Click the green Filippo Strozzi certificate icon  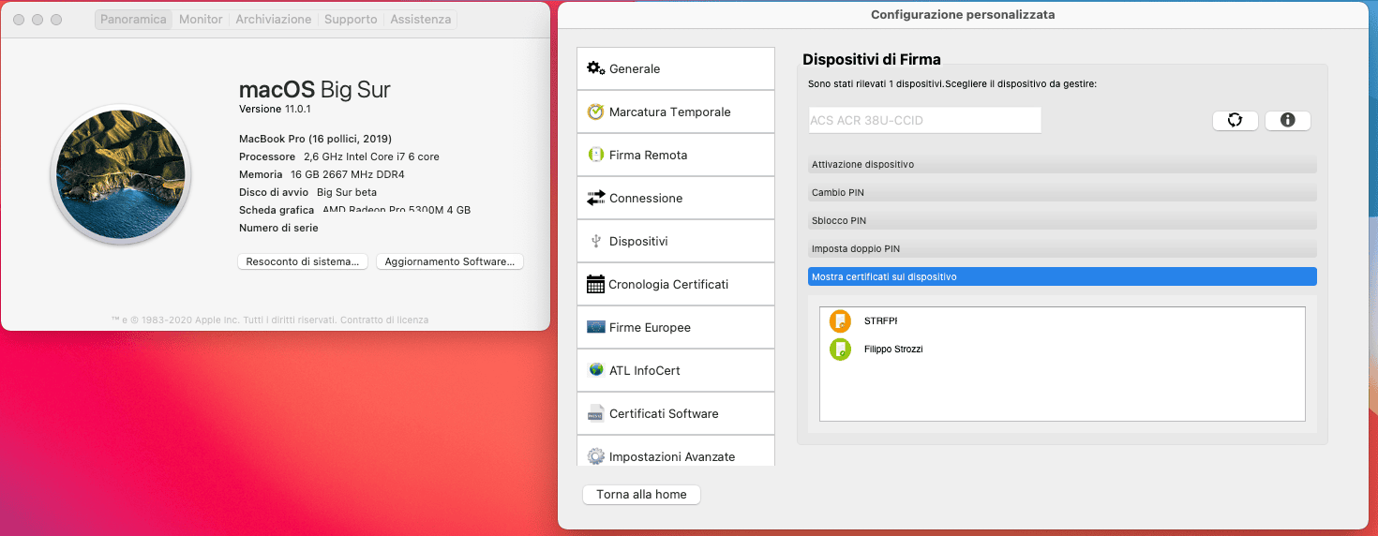(x=840, y=350)
